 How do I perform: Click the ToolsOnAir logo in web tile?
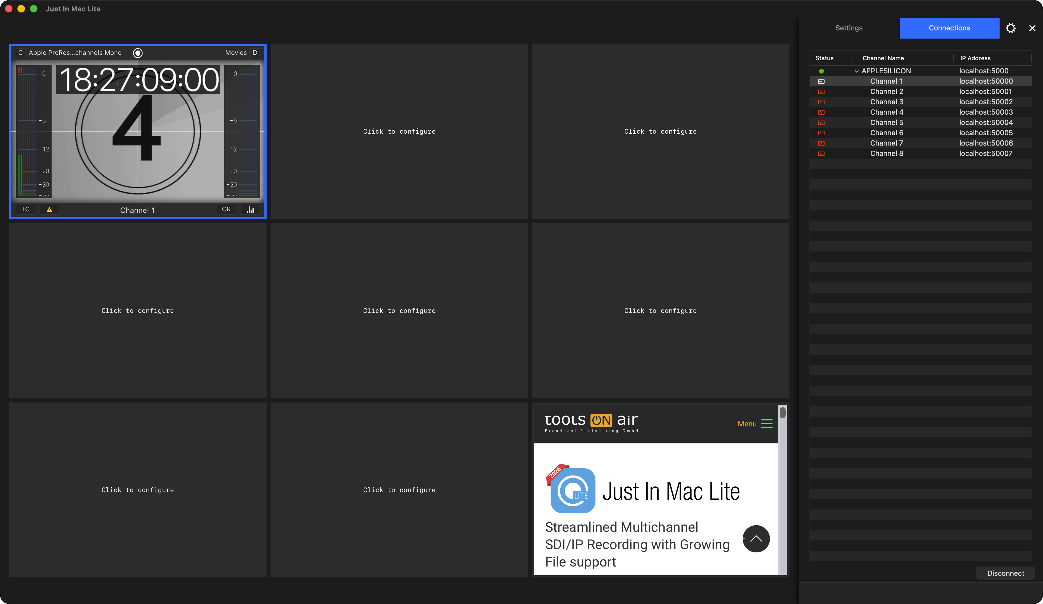pyautogui.click(x=592, y=423)
